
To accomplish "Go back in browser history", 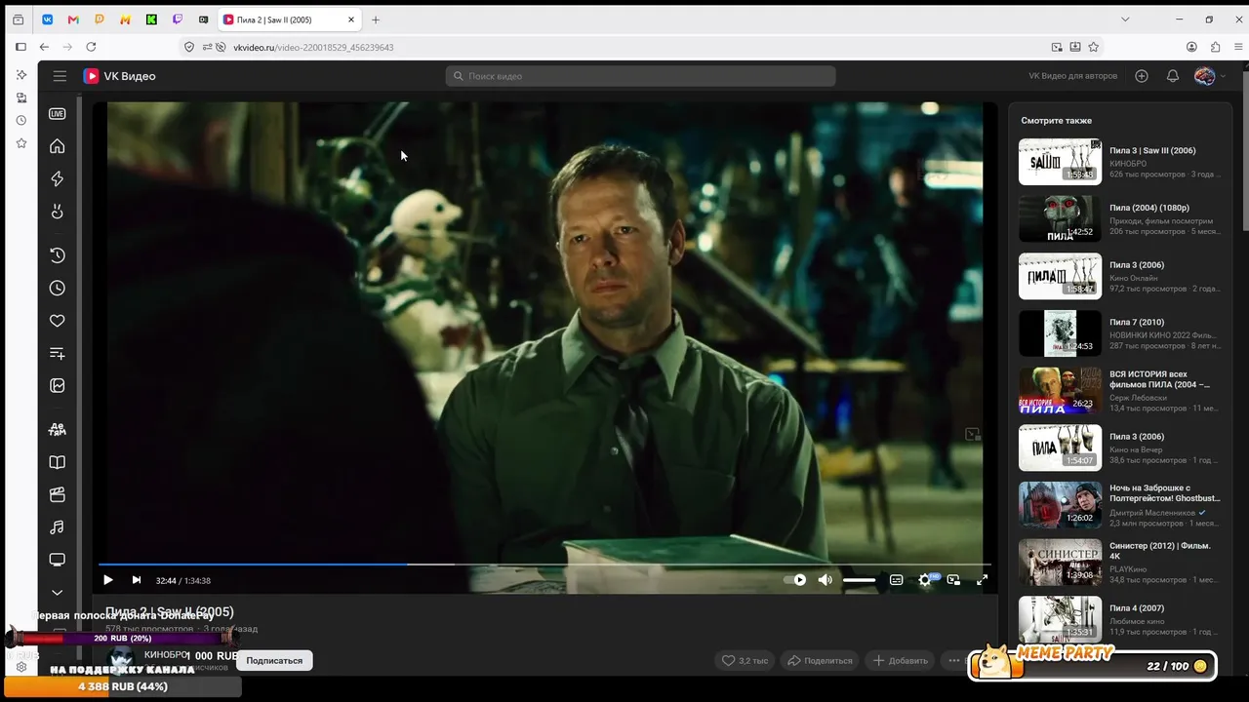I will click(x=44, y=47).
